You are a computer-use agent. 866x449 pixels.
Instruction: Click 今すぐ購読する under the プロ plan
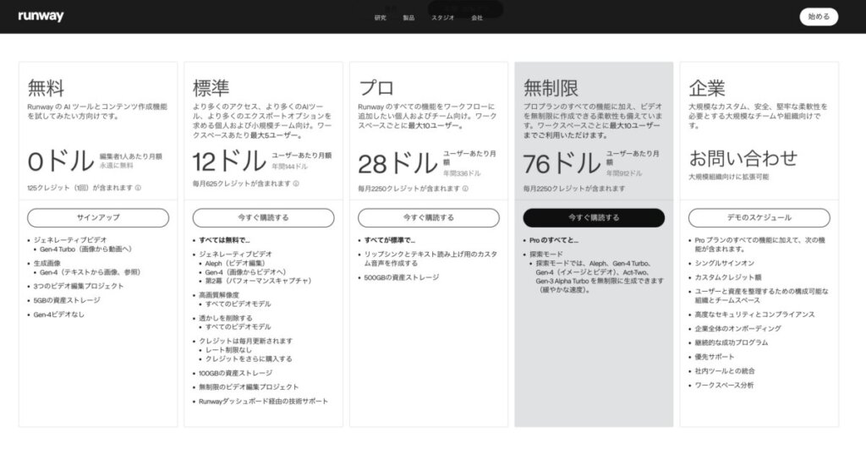click(429, 217)
